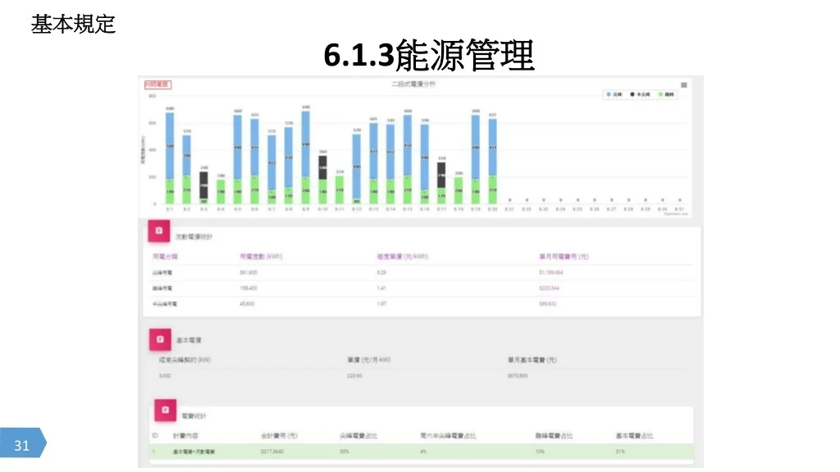Click the 每度單價 (元/kWh) column header

(403, 256)
